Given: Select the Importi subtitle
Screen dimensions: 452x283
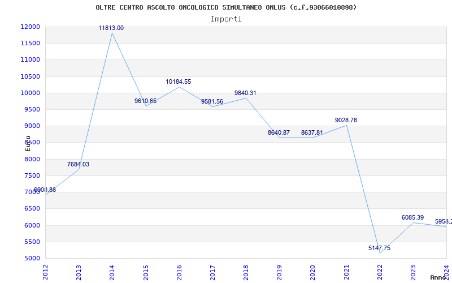Looking at the screenshot, I should pyautogui.click(x=226, y=19).
